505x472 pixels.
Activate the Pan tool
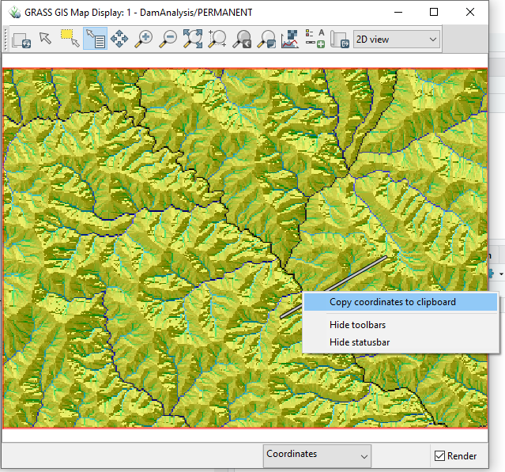tap(119, 39)
